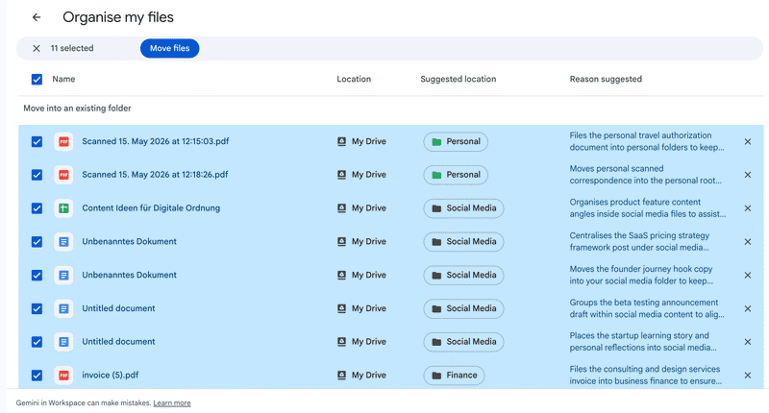Click the Location column header

click(x=354, y=80)
